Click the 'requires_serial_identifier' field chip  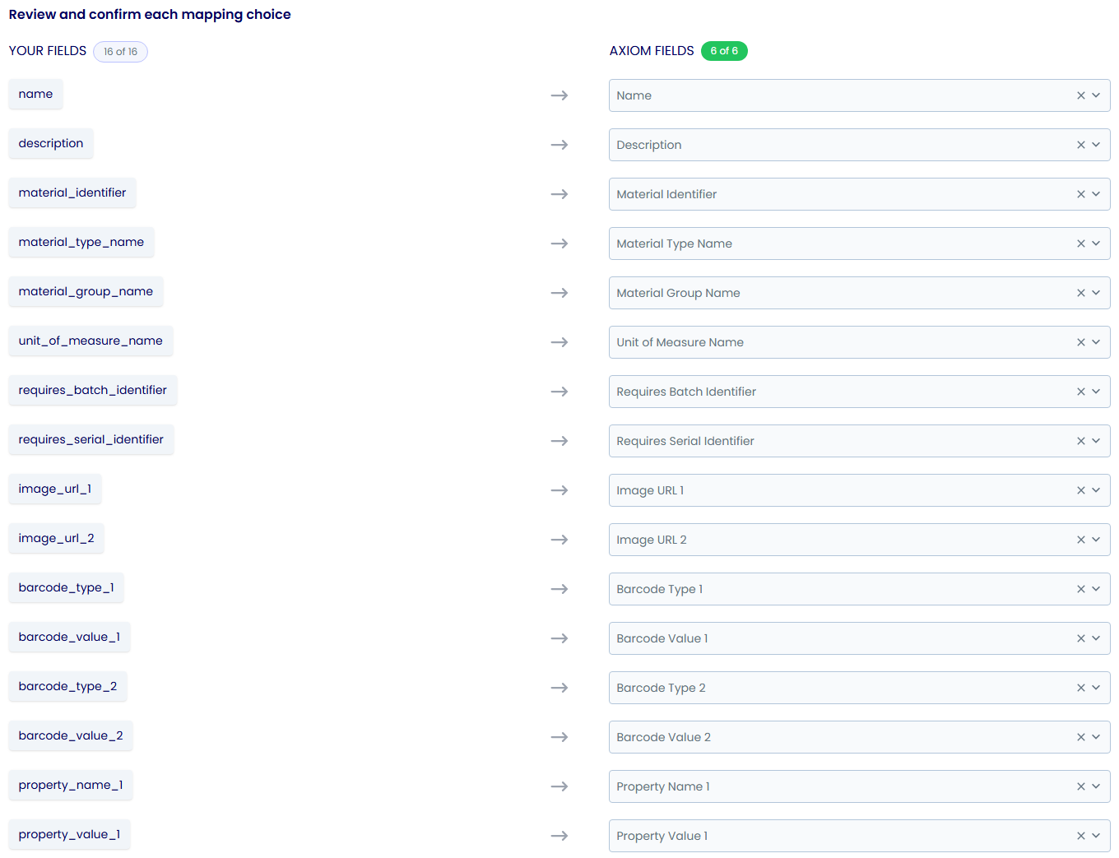(91, 439)
